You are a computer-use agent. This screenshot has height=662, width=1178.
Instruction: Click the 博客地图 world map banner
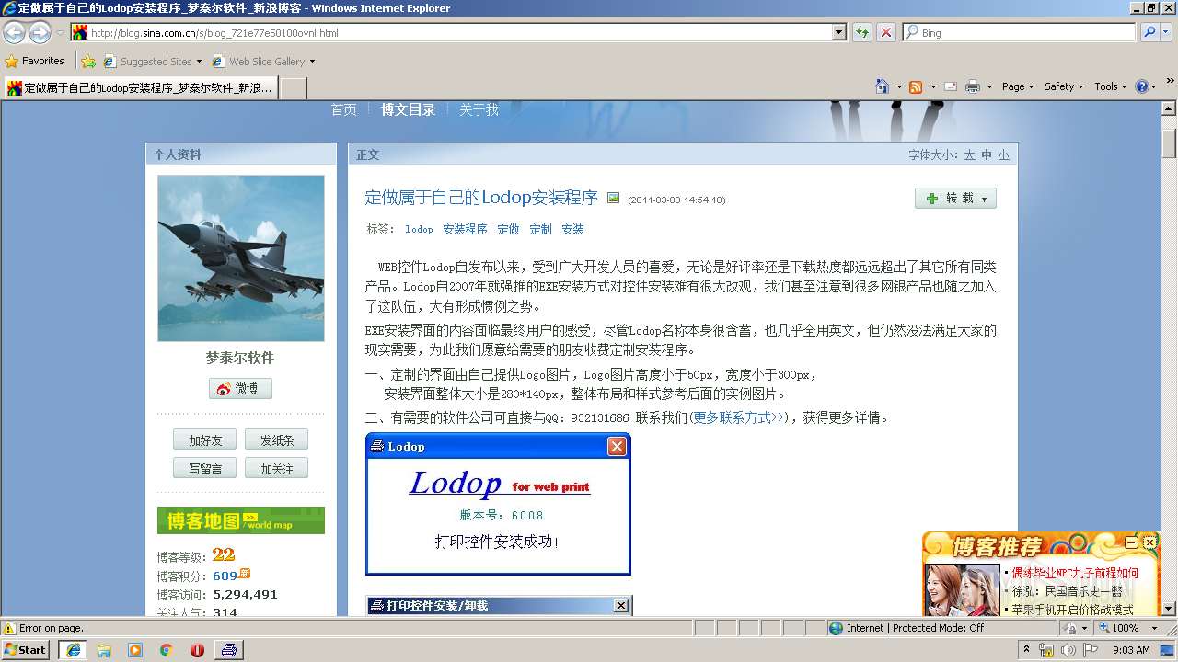coord(241,520)
